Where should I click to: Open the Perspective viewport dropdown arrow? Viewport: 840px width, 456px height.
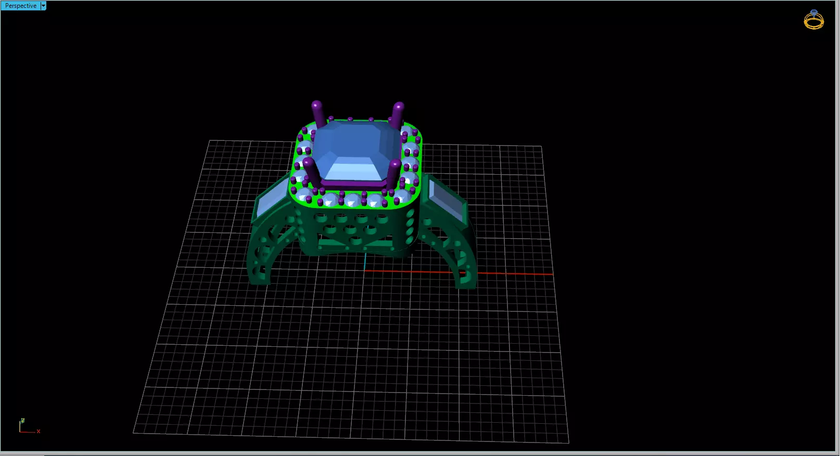[x=43, y=6]
